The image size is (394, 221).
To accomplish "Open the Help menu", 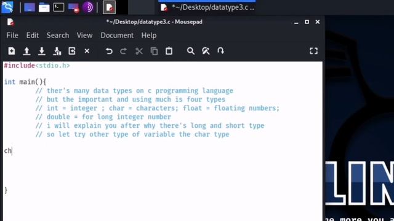I will pyautogui.click(x=149, y=36).
